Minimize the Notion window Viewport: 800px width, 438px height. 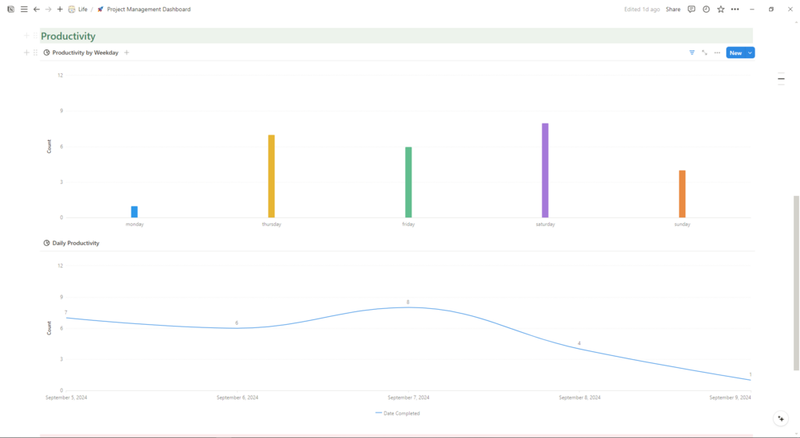click(751, 10)
